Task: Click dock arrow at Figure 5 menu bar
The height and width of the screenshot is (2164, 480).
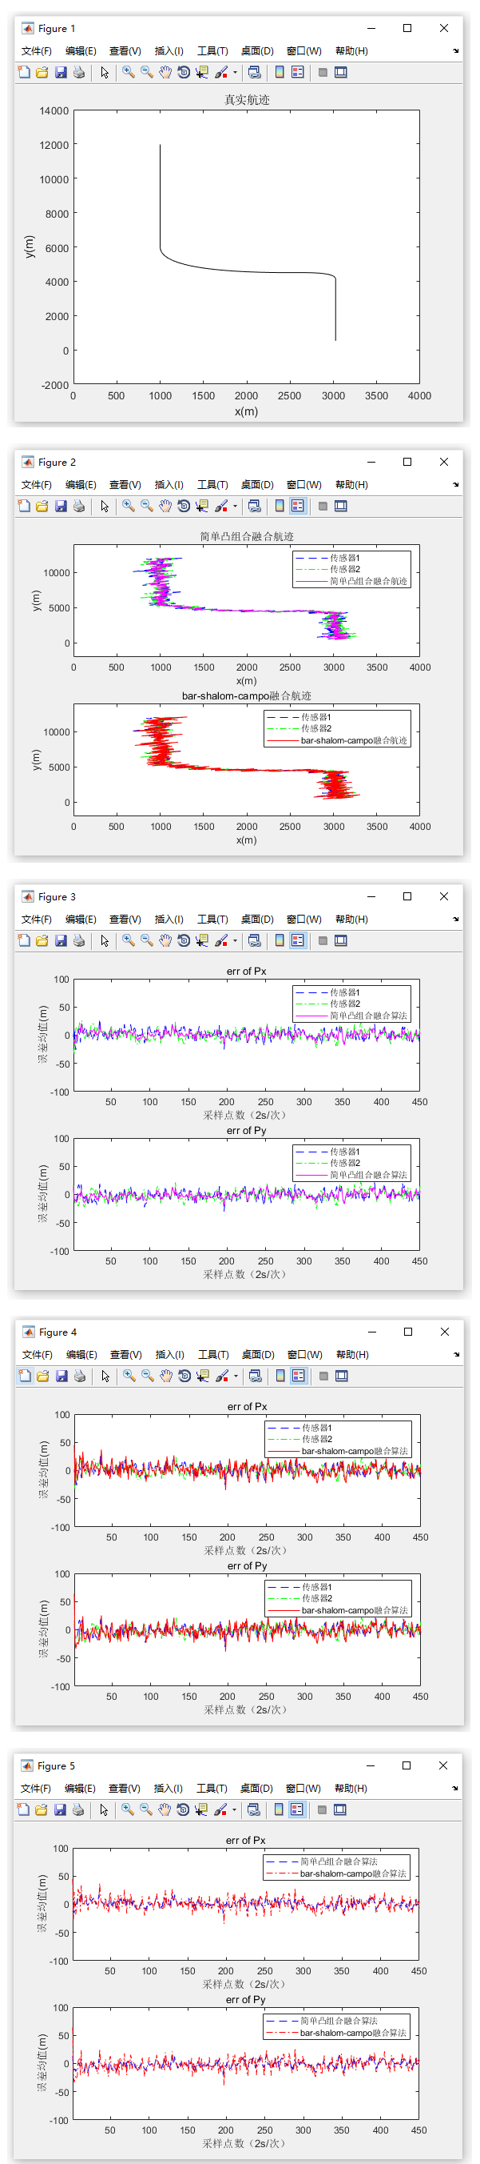Action: [455, 1788]
